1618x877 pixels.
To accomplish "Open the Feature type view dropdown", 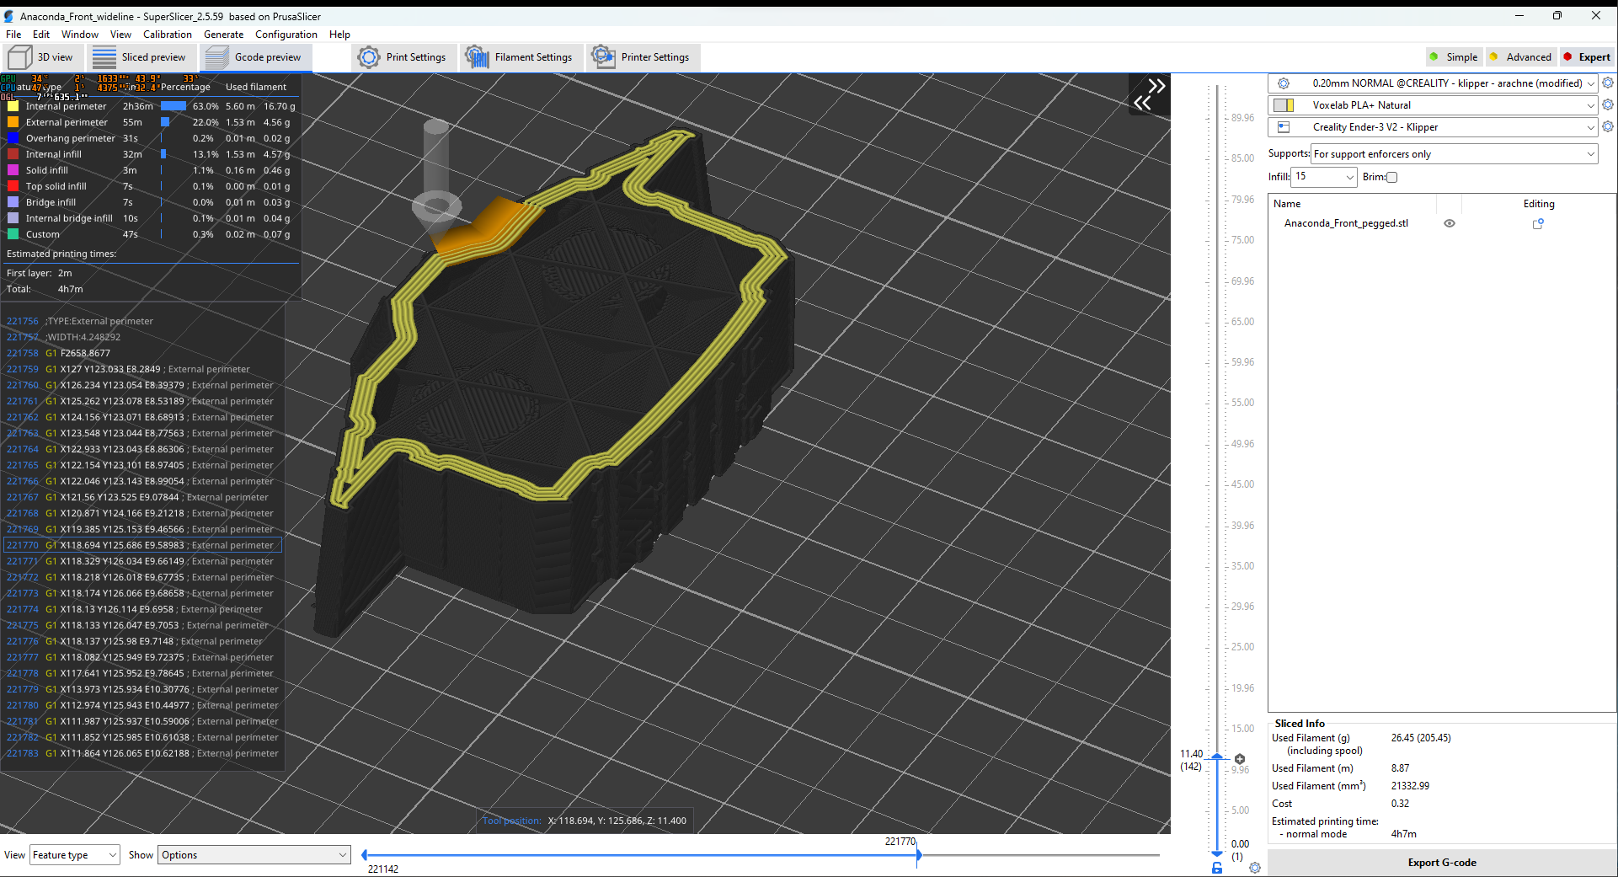I will click(x=74, y=854).
